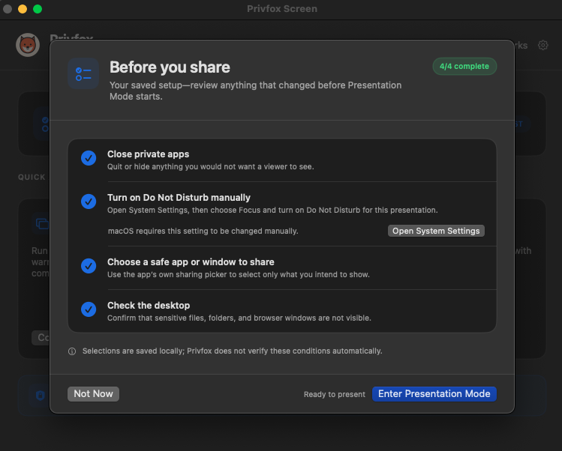Click the Before you share heading
562x451 pixels.
170,67
